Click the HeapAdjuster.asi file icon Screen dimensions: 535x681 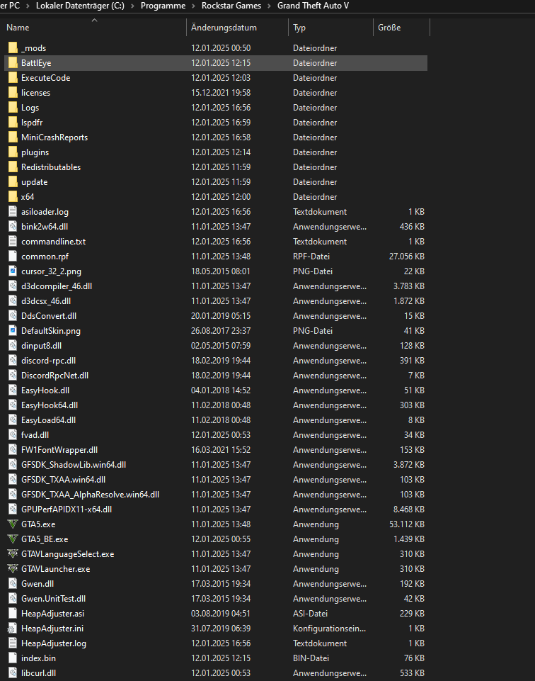click(x=13, y=613)
